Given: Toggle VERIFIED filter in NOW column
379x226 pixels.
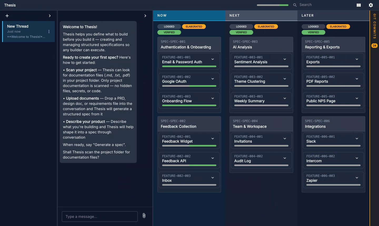Looking at the screenshot, I should [x=169, y=32].
